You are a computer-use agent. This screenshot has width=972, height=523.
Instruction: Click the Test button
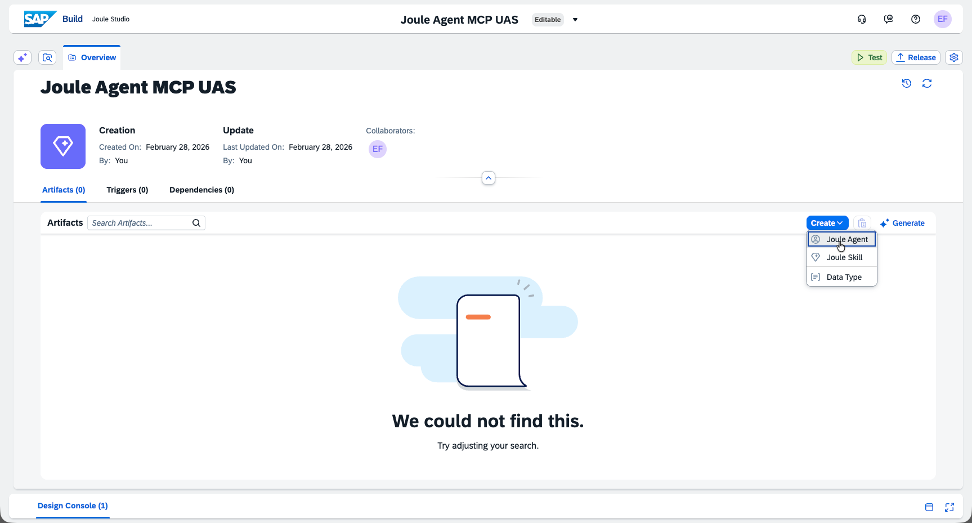870,57
